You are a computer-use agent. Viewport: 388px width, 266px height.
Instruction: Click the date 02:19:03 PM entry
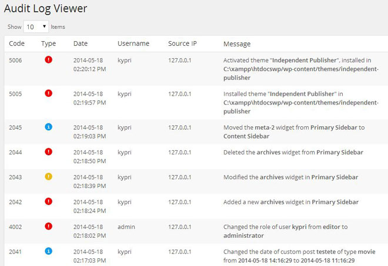89,132
